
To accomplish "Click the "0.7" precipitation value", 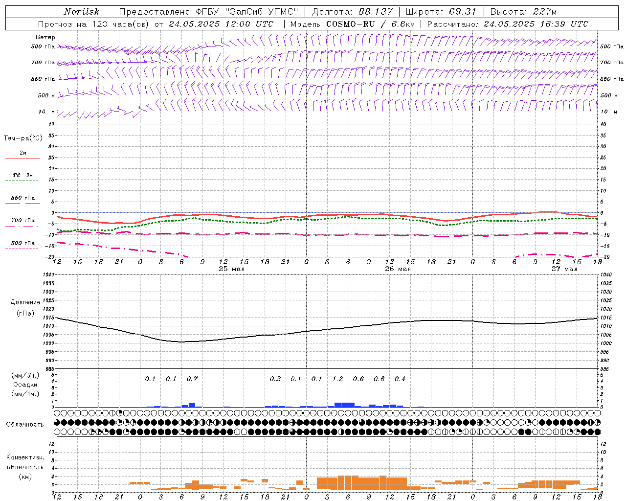I will tap(192, 379).
